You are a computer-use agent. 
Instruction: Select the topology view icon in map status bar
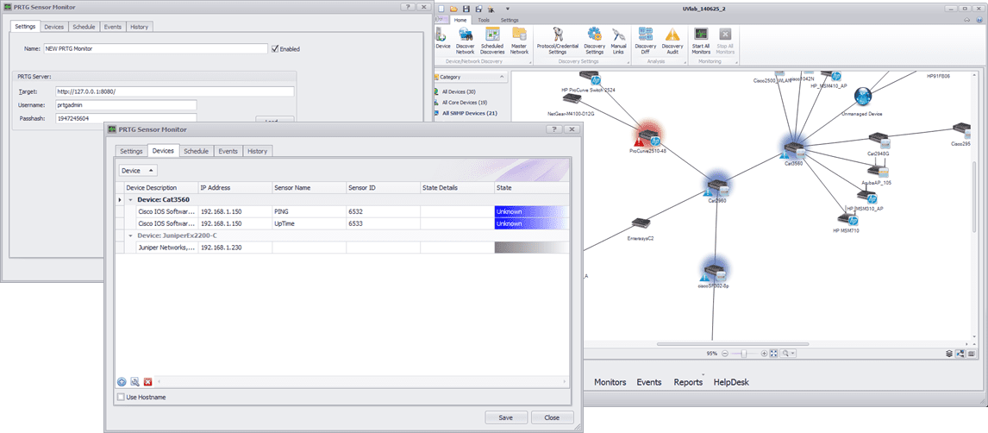[960, 354]
